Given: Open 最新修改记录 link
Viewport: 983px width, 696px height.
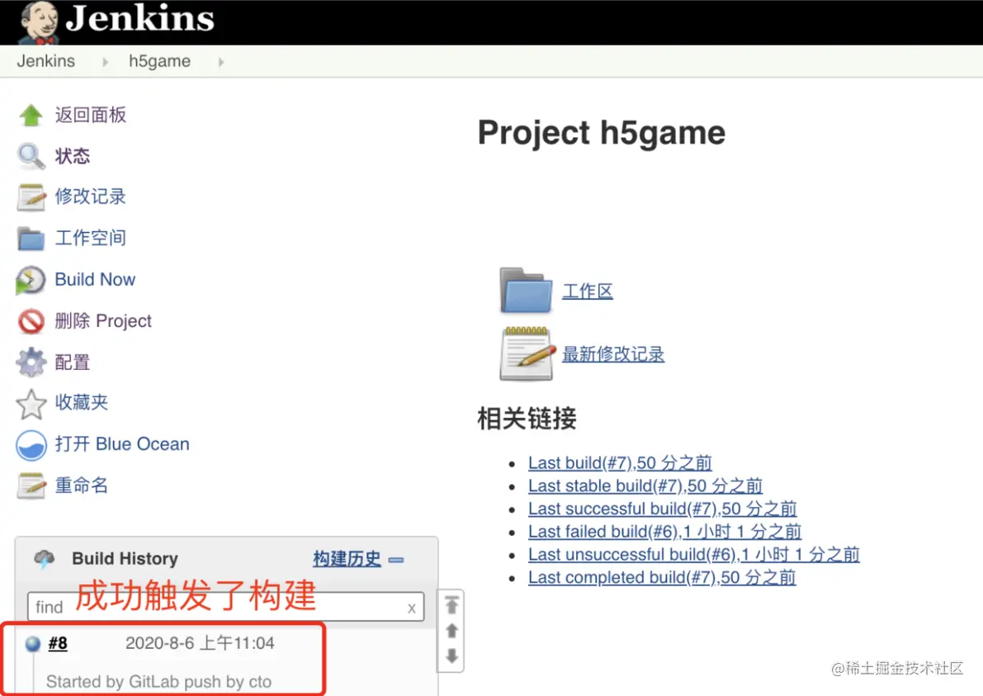Looking at the screenshot, I should click(612, 354).
